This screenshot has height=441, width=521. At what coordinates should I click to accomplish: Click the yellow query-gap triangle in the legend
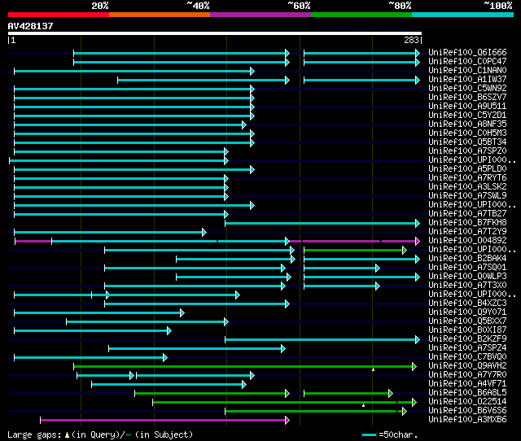pyautogui.click(x=67, y=434)
